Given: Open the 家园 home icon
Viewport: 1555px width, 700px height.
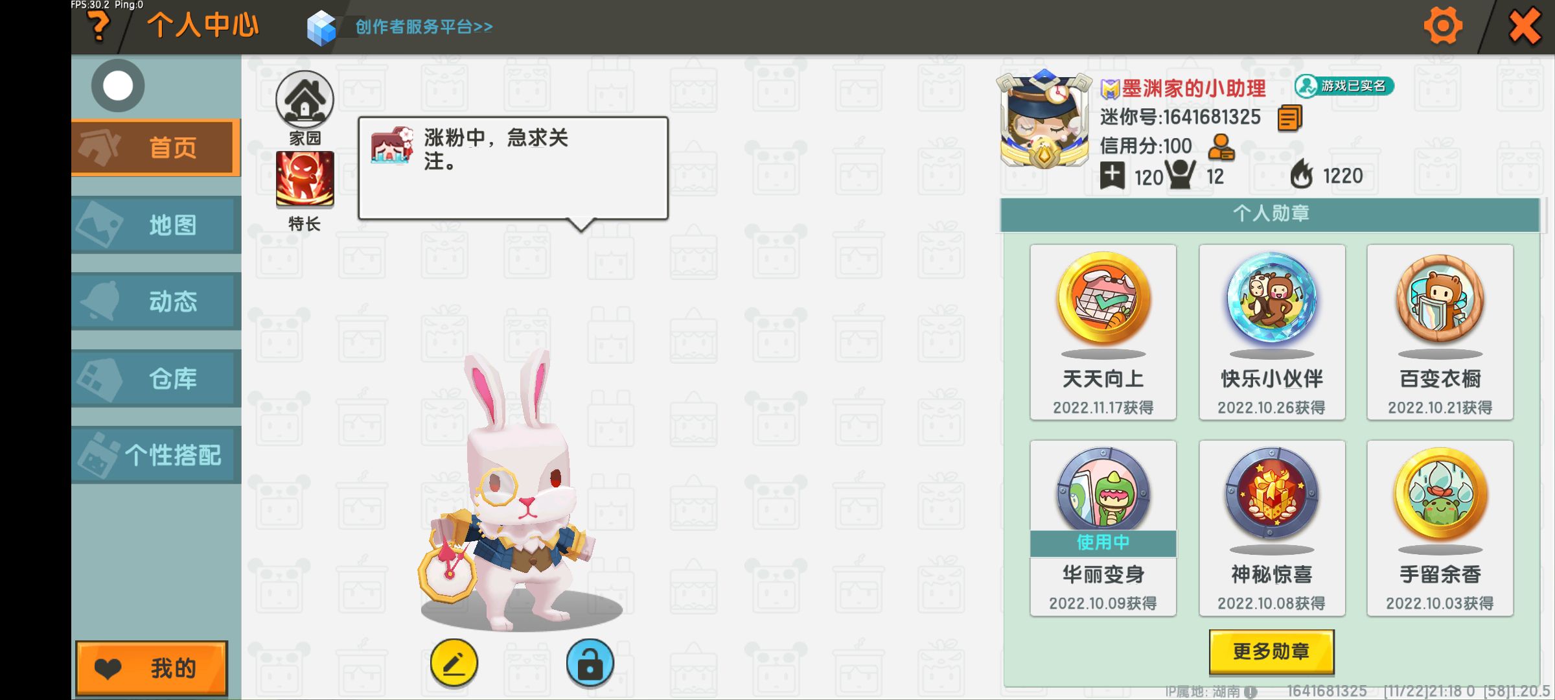Looking at the screenshot, I should [x=305, y=99].
